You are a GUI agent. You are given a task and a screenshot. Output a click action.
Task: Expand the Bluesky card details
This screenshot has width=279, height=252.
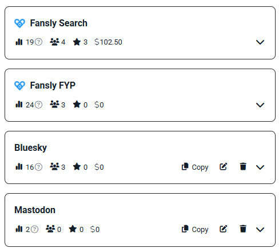pos(260,167)
